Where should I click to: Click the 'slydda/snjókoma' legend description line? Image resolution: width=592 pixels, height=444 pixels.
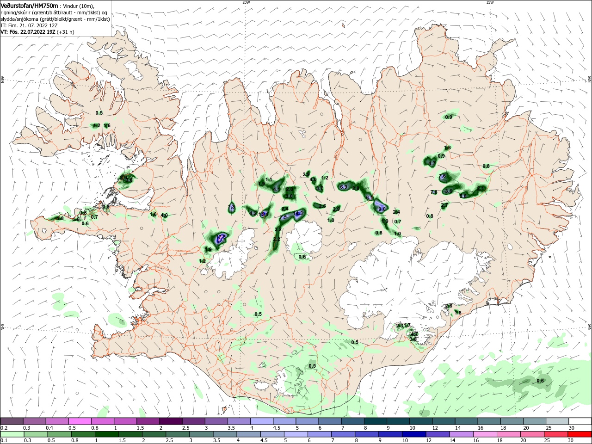[55, 19]
